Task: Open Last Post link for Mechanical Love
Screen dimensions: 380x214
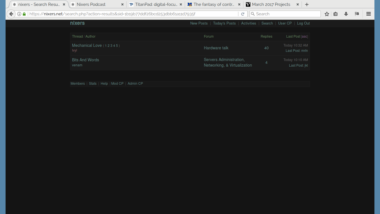Action: [x=293, y=51]
